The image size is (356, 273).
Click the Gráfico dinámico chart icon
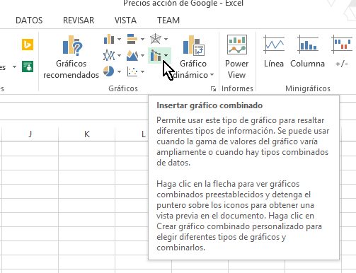click(194, 45)
